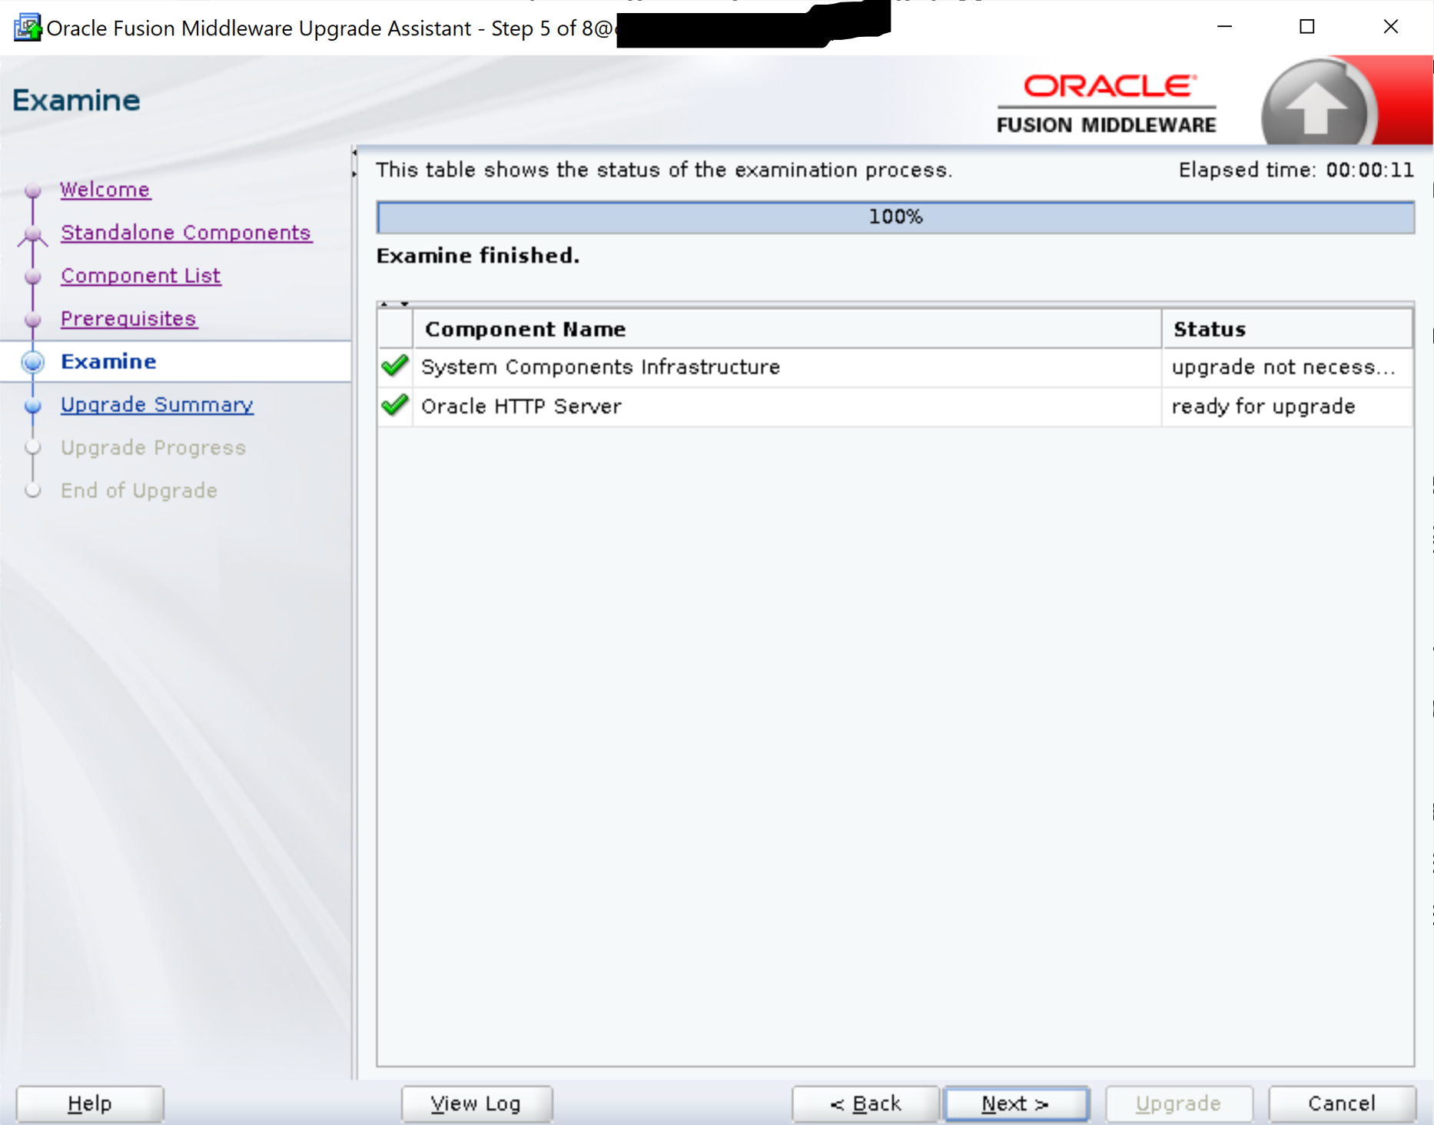Go to the Standalone Components step
Viewport: 1434px width, 1125px height.
coord(185,233)
